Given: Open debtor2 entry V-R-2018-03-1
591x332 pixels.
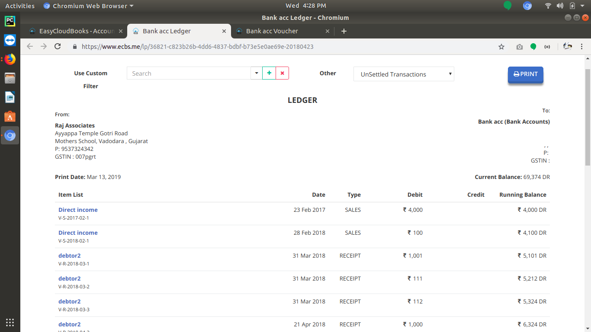Looking at the screenshot, I should click(x=70, y=255).
